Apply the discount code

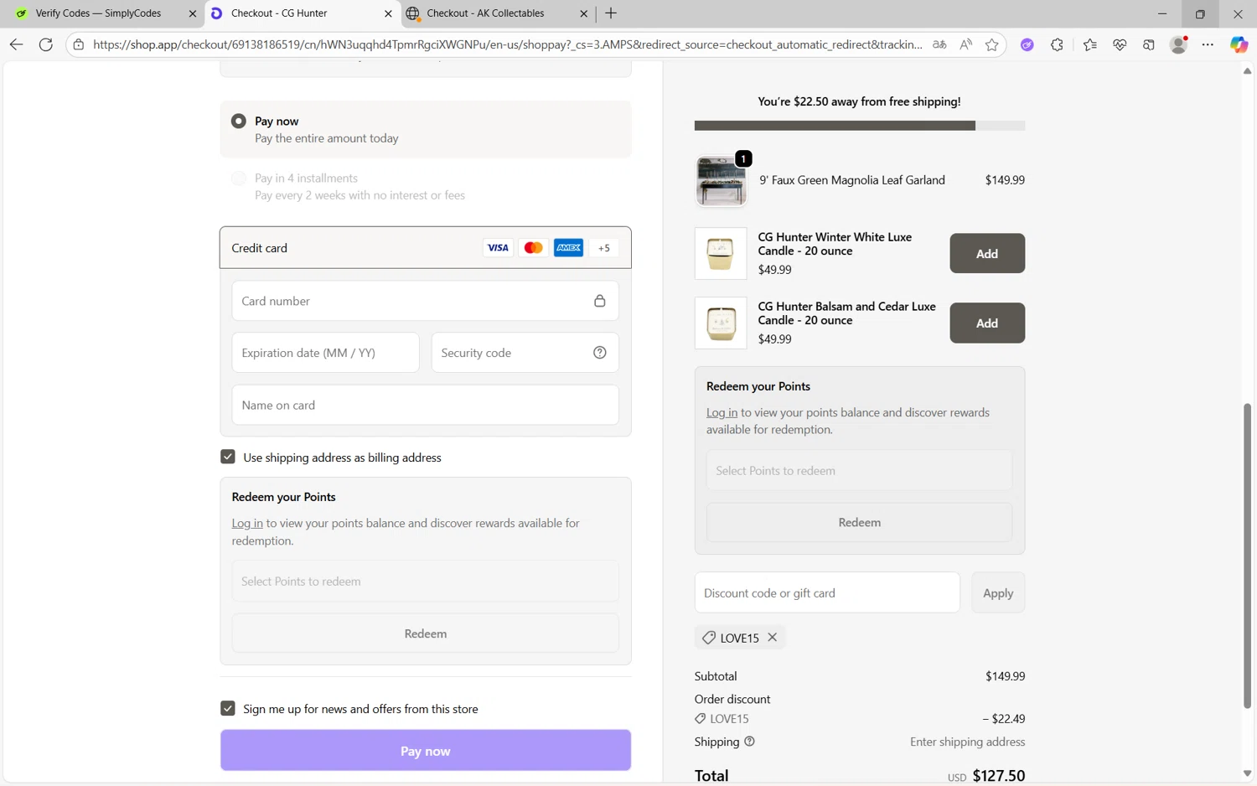pos(998,593)
